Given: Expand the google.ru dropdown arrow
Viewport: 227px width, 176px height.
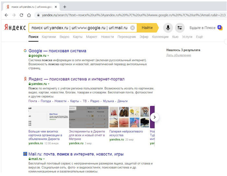Looking at the screenshot, I should click(x=48, y=56).
